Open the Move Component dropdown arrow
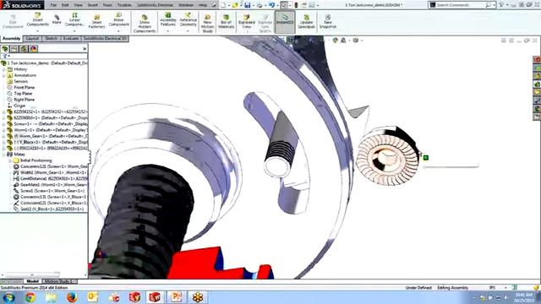This screenshot has height=304, width=541. point(118,31)
